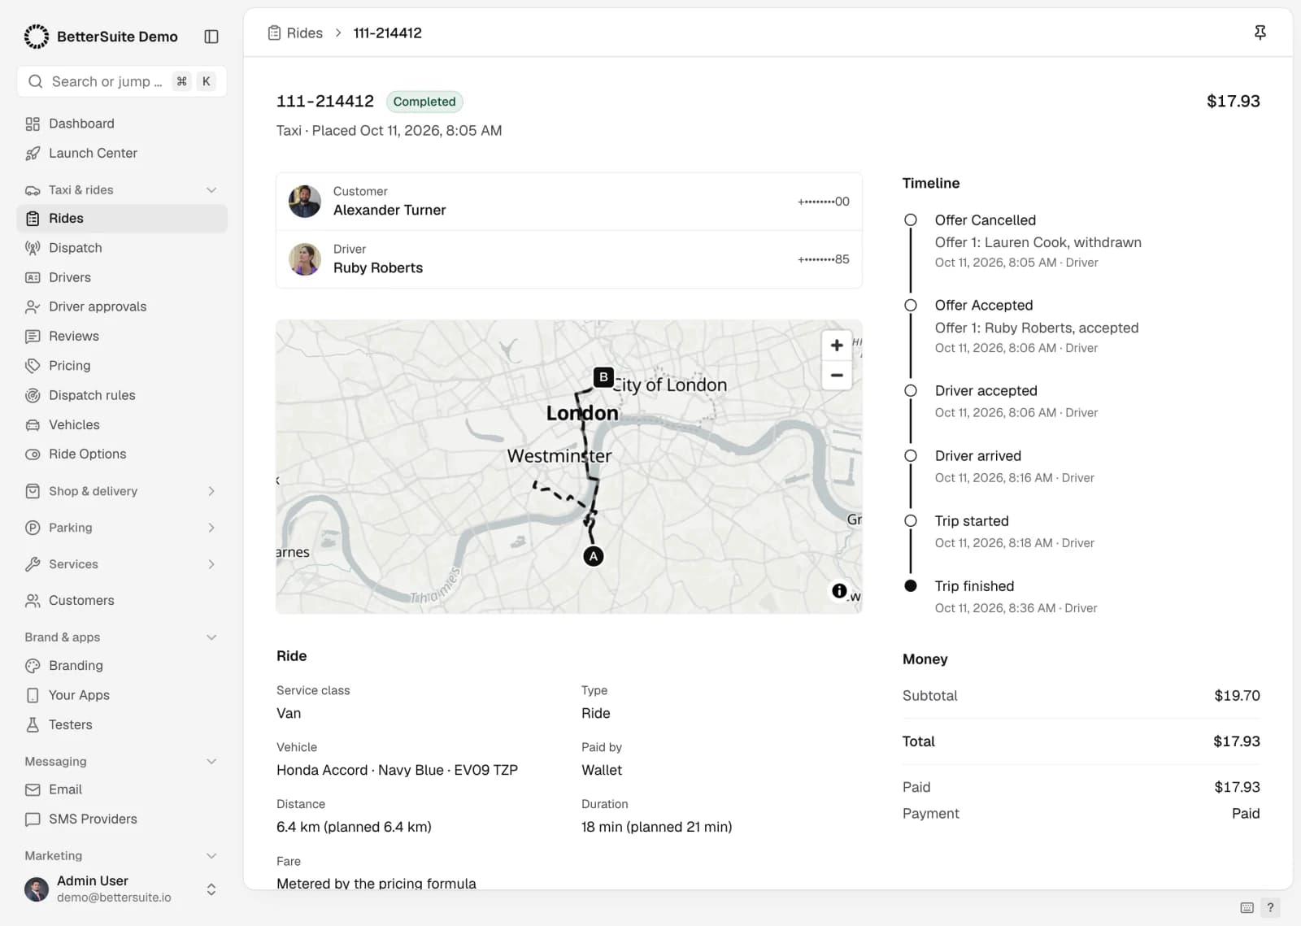
Task: Collapse the Taxi & rides section
Action: point(211,190)
